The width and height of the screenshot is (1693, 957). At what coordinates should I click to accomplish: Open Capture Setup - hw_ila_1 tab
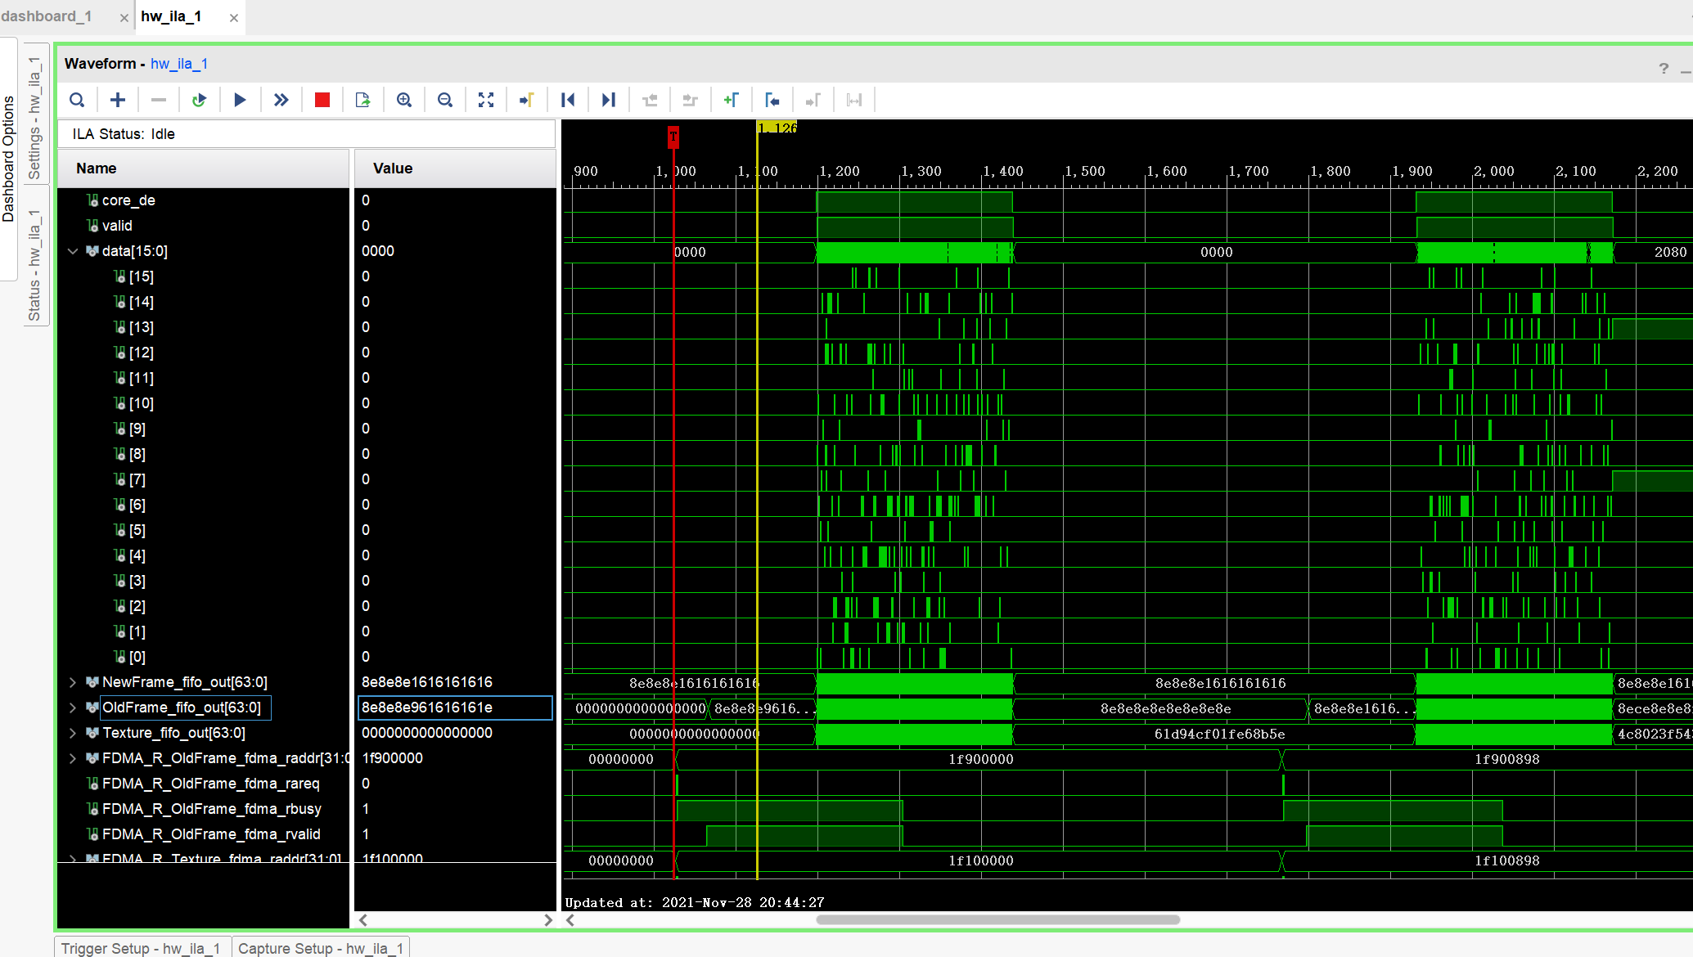320,948
